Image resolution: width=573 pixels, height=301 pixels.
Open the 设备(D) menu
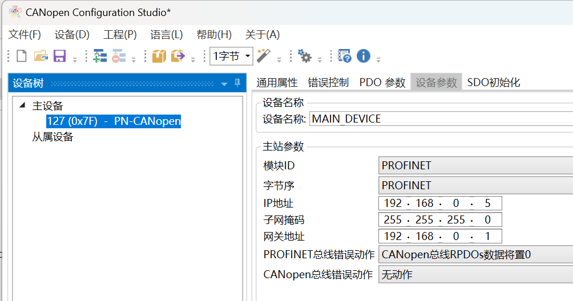[72, 35]
